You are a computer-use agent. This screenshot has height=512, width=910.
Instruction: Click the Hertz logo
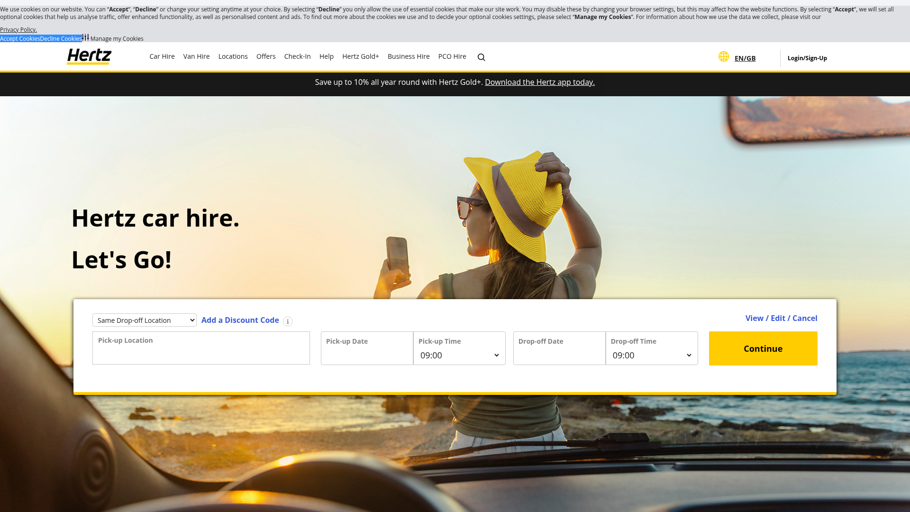(x=89, y=56)
